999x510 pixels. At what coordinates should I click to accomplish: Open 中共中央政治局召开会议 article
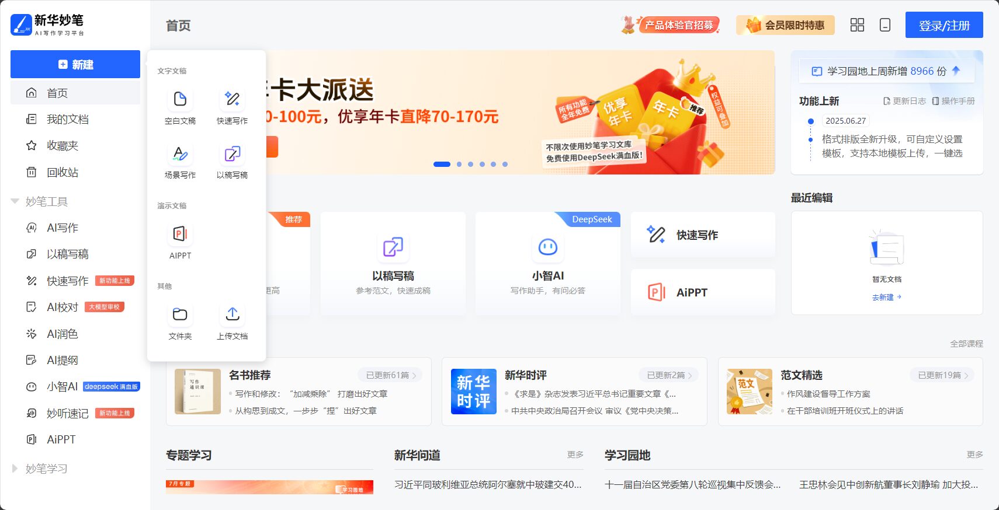[x=595, y=411]
